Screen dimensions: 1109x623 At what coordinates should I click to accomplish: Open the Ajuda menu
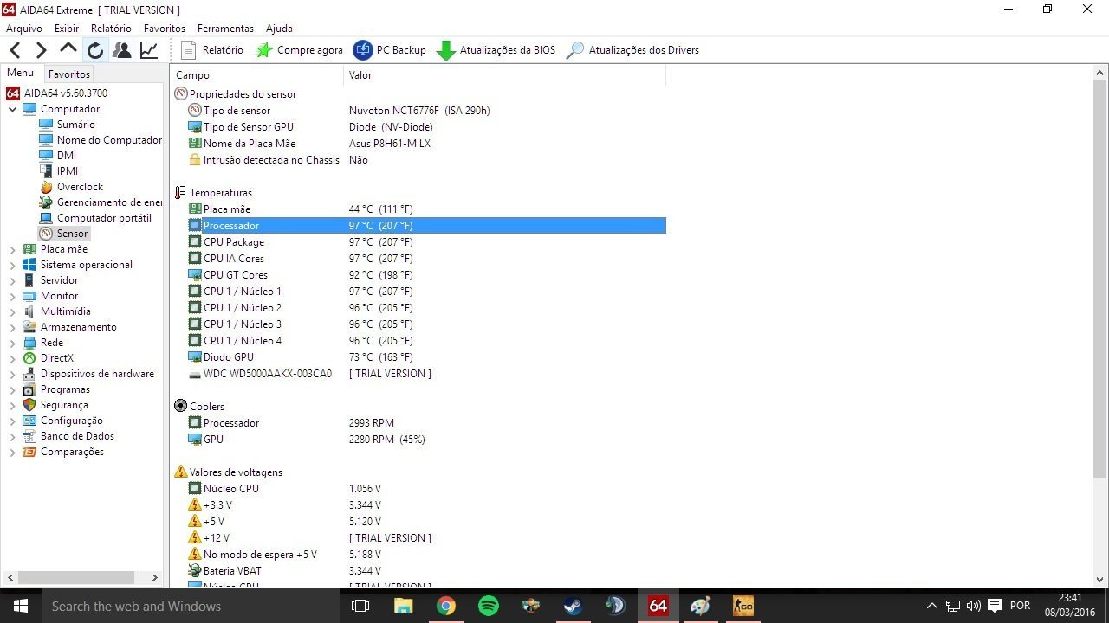(279, 29)
